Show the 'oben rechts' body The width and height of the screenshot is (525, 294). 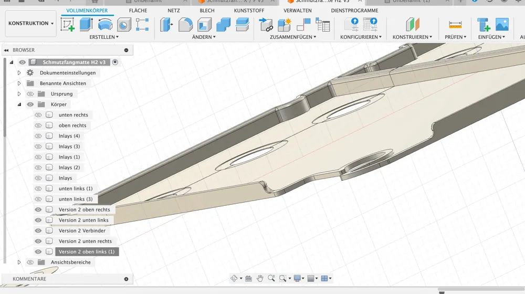pyautogui.click(x=38, y=125)
